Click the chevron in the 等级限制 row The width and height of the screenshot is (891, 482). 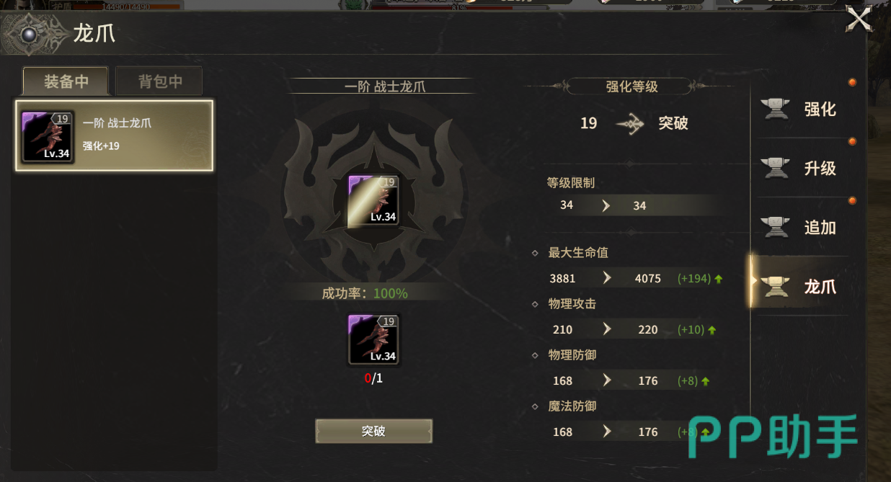(606, 205)
